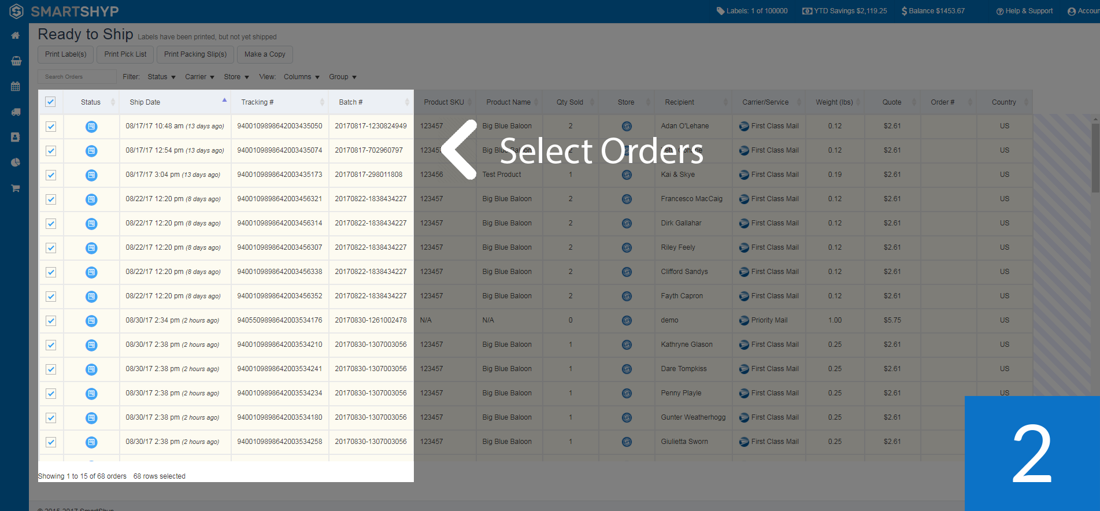Click the Print Label(s) button
1100x511 pixels.
[x=66, y=54]
